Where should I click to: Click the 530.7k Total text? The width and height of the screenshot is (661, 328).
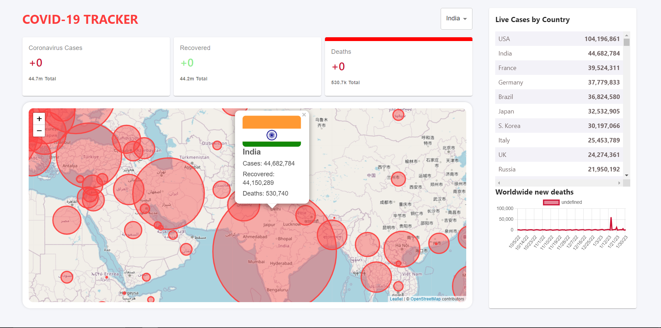tap(345, 82)
